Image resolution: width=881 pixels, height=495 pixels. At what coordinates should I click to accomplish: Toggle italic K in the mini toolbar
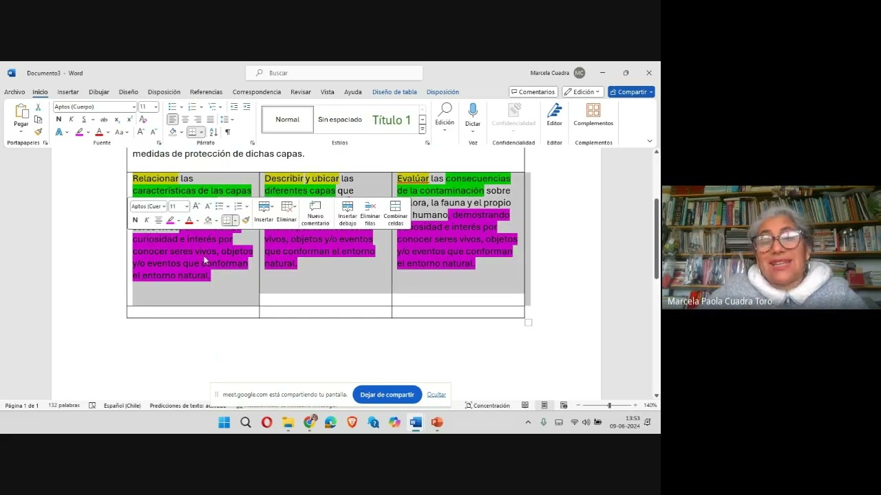coord(147,220)
